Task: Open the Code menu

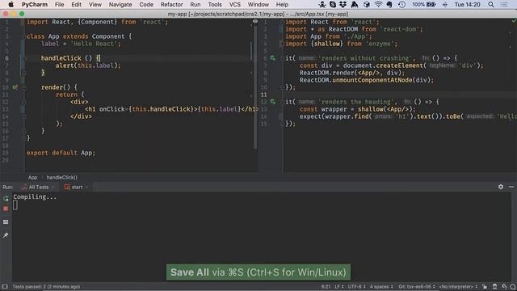Action: pyautogui.click(x=146, y=5)
